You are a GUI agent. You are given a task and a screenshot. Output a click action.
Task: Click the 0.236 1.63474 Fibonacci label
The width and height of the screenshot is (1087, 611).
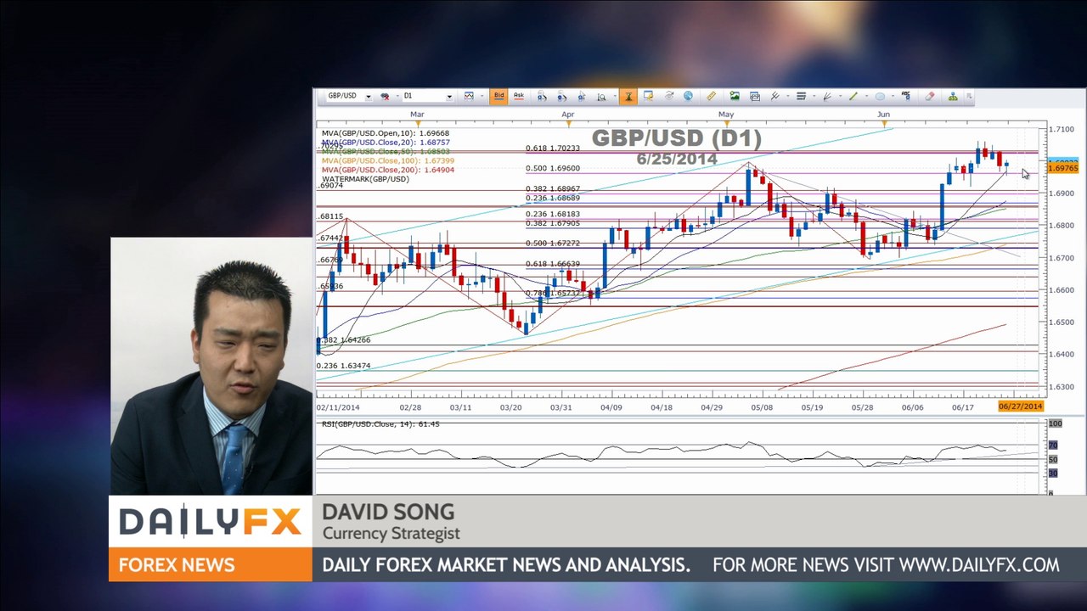[344, 366]
